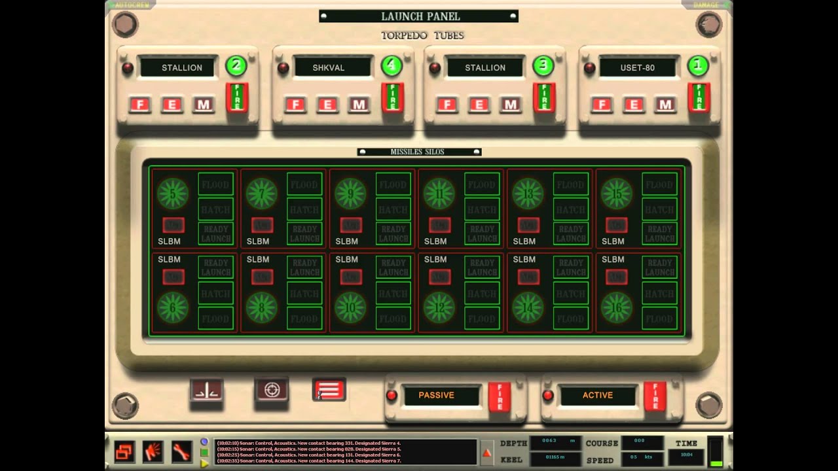
Task: Open the periscope/sail station icon at bottom
Action: click(x=206, y=391)
